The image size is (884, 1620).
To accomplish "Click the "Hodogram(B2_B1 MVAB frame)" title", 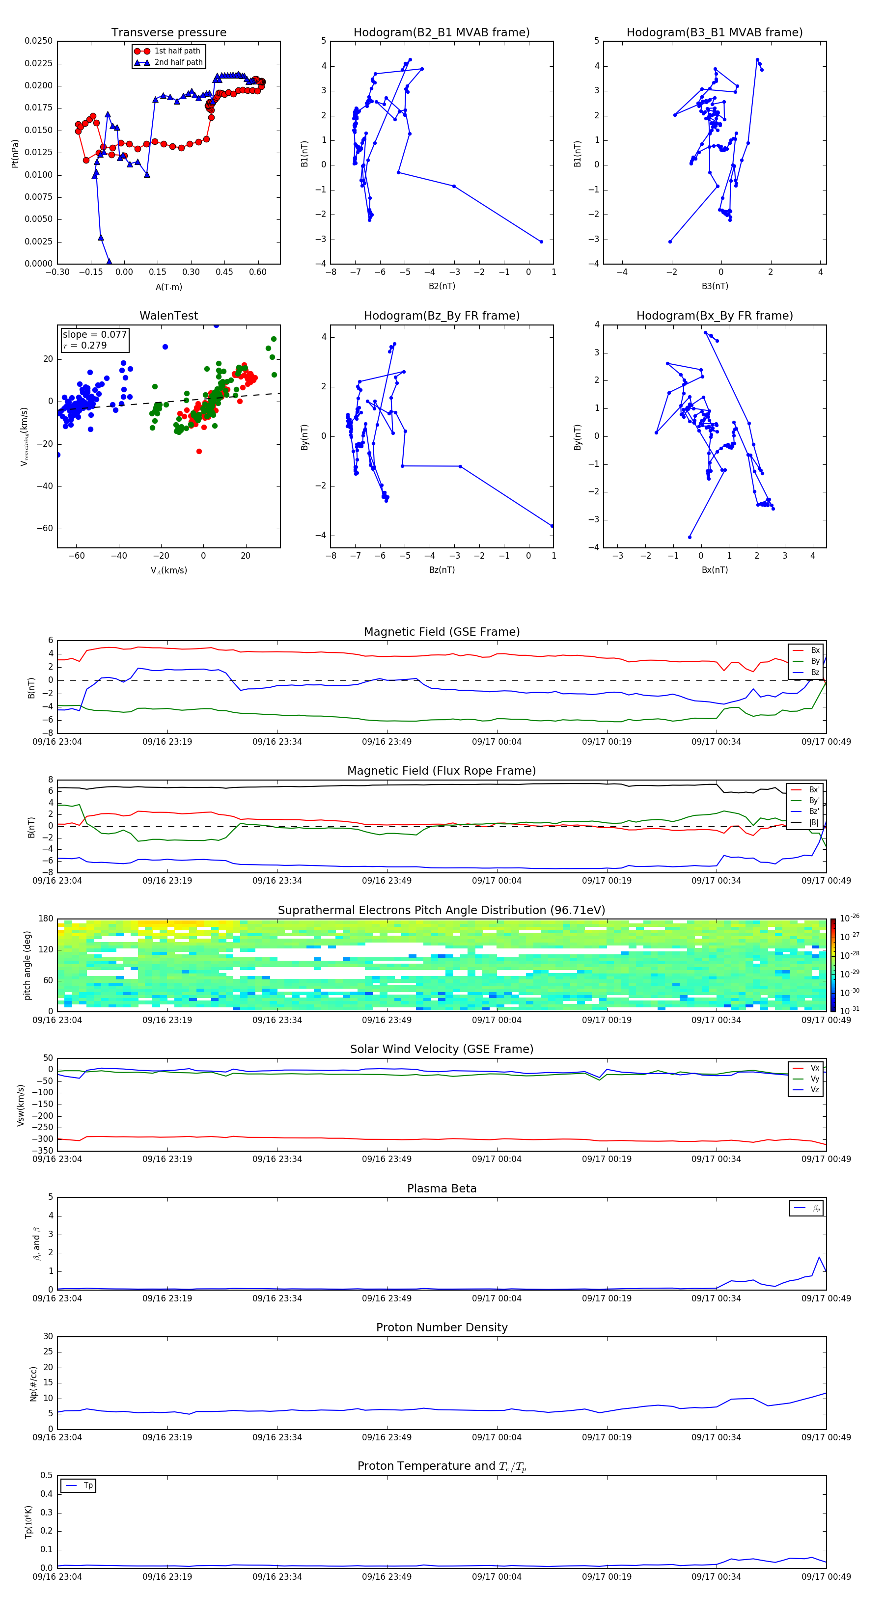I will point(442,33).
